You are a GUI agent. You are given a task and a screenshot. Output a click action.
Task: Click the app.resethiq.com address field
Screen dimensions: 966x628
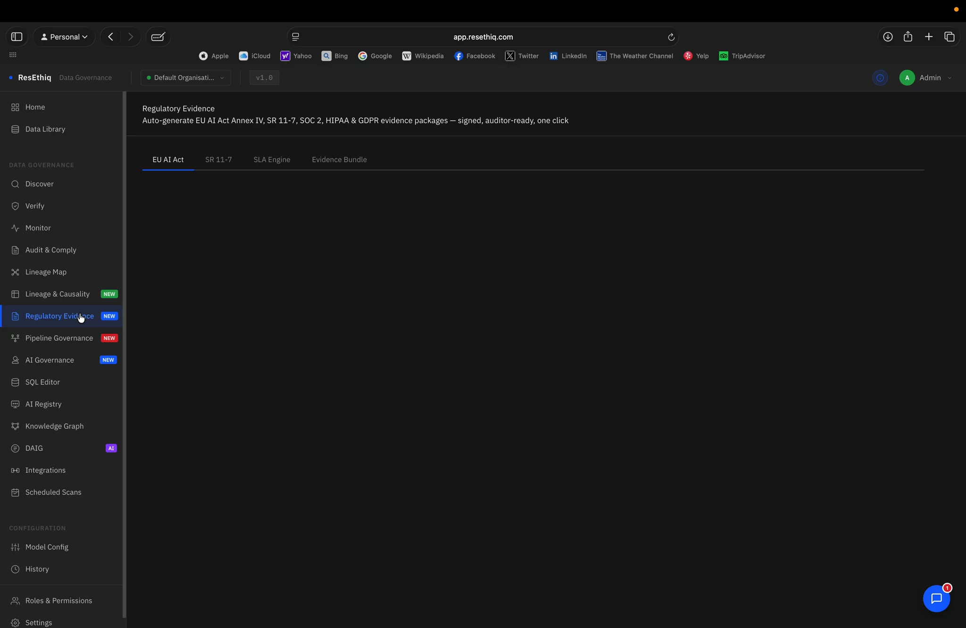483,37
